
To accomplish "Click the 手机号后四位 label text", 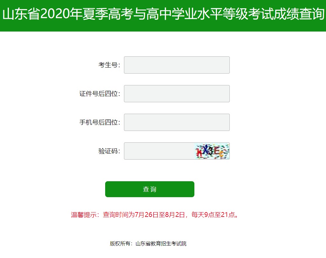I will tap(99, 122).
